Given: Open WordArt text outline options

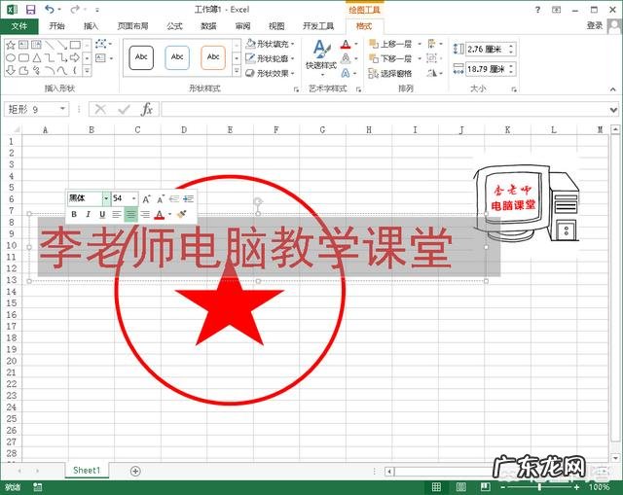Looking at the screenshot, I should (346, 58).
